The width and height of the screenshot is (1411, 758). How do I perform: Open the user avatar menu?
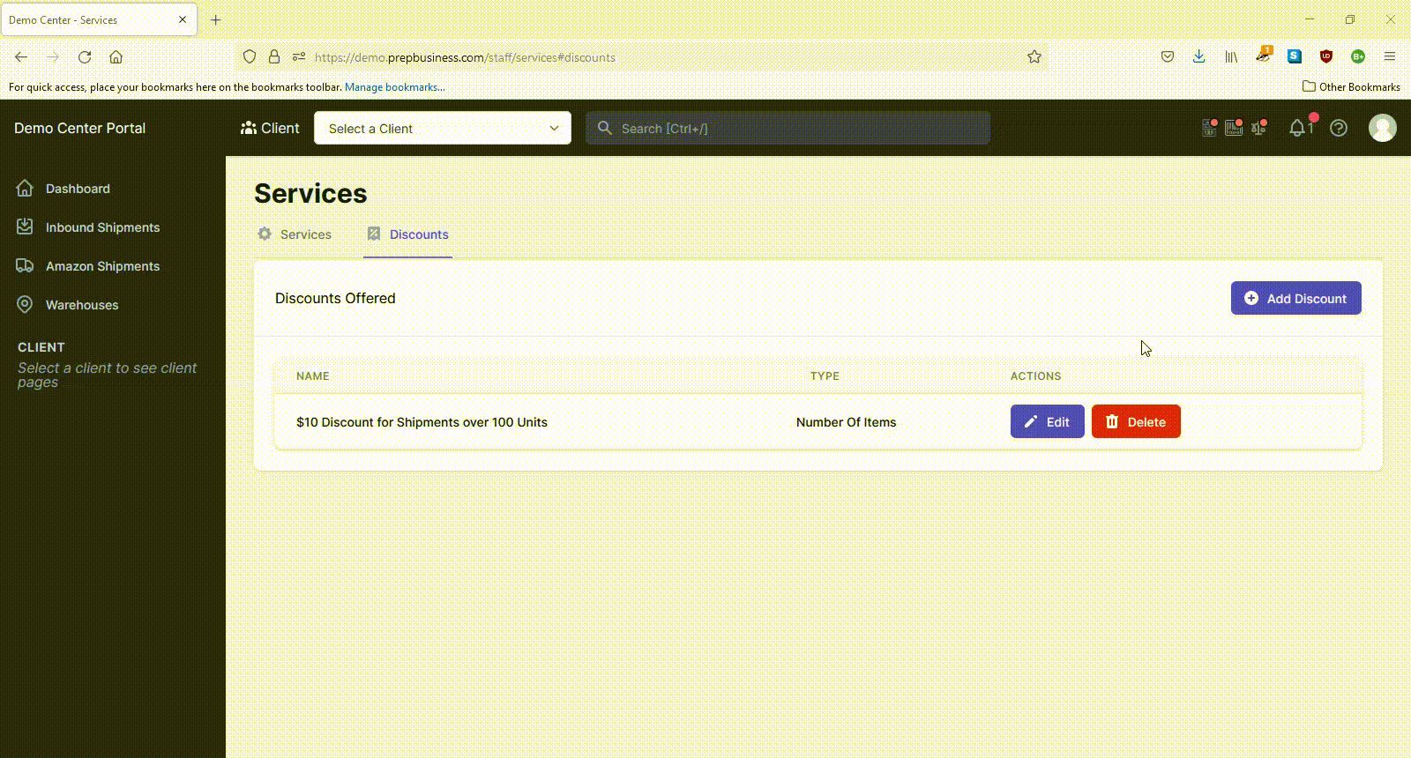point(1382,128)
